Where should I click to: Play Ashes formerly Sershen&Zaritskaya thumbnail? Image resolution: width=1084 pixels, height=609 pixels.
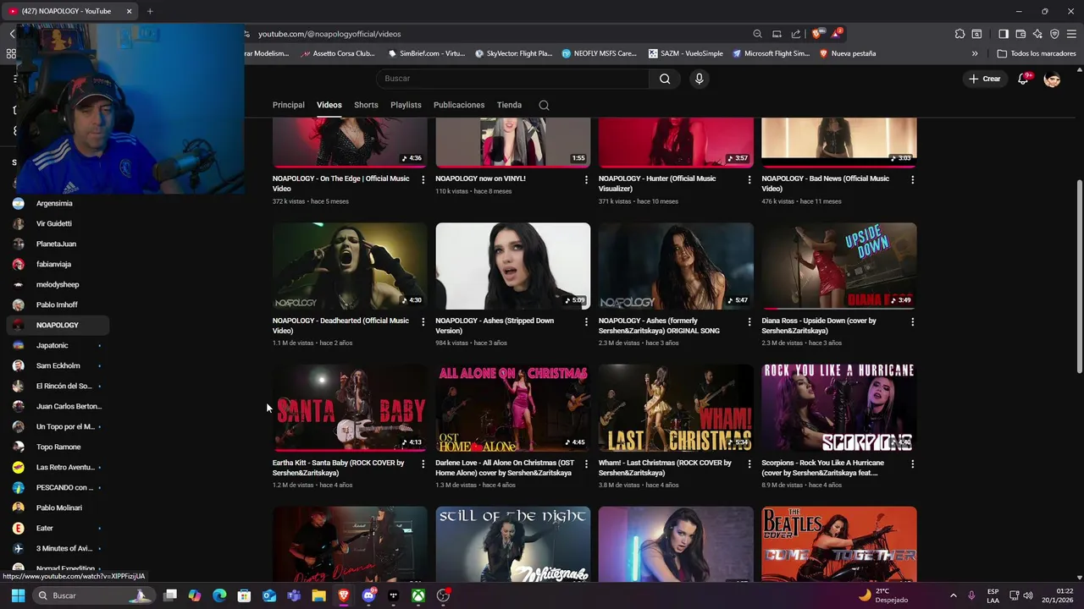click(676, 266)
